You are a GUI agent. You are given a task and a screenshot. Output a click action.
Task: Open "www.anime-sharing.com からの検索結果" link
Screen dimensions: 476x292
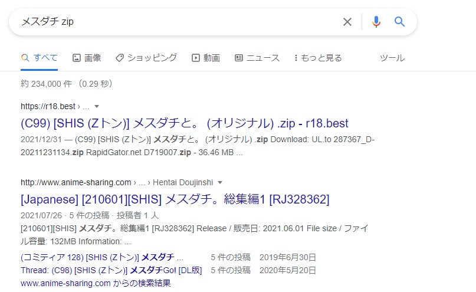96,283
